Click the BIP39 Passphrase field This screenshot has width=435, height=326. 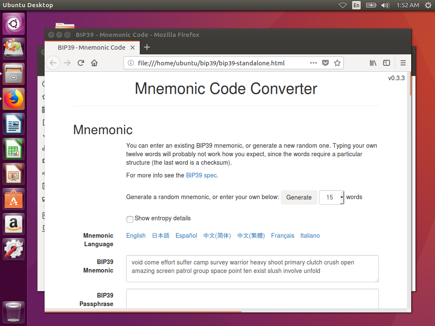(252, 298)
